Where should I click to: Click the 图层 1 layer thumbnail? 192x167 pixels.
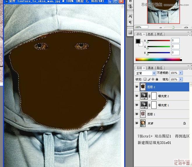tap(143, 114)
